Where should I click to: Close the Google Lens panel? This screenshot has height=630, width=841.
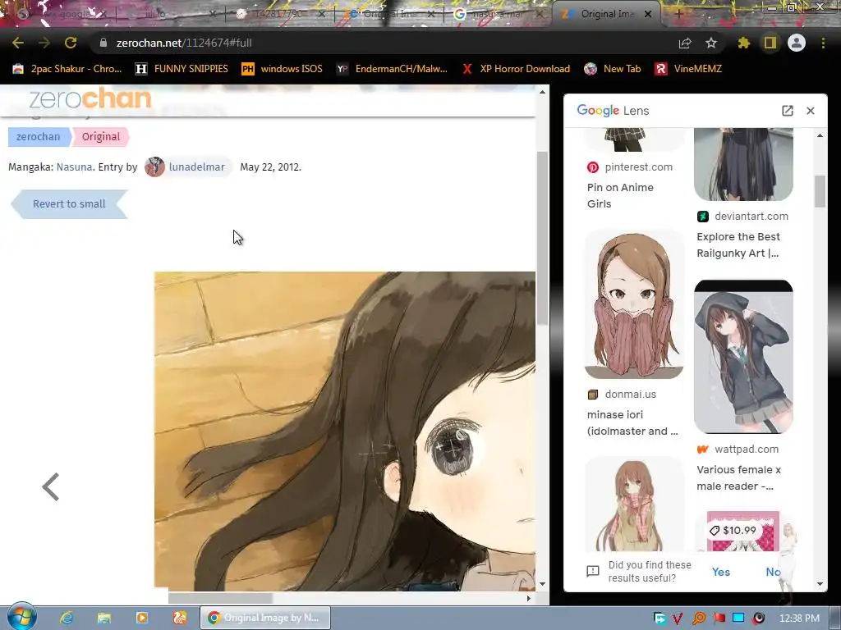[x=811, y=111]
